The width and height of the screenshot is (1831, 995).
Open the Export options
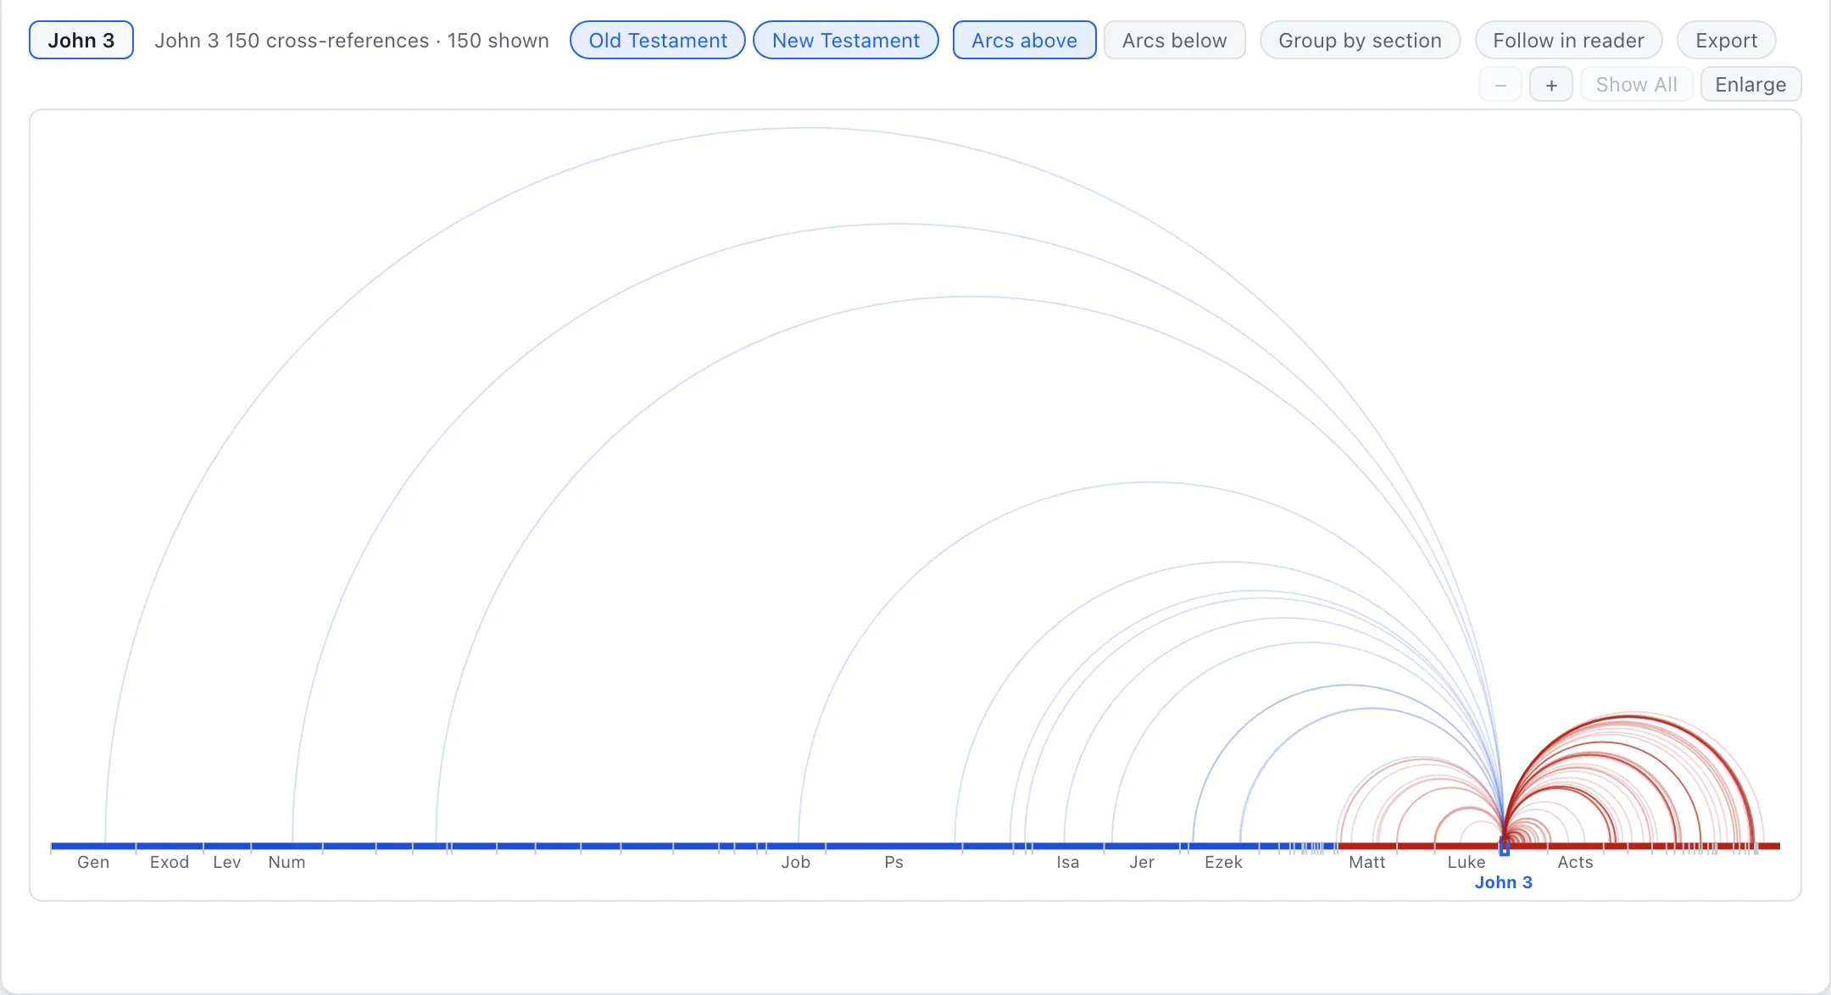pyautogui.click(x=1726, y=40)
